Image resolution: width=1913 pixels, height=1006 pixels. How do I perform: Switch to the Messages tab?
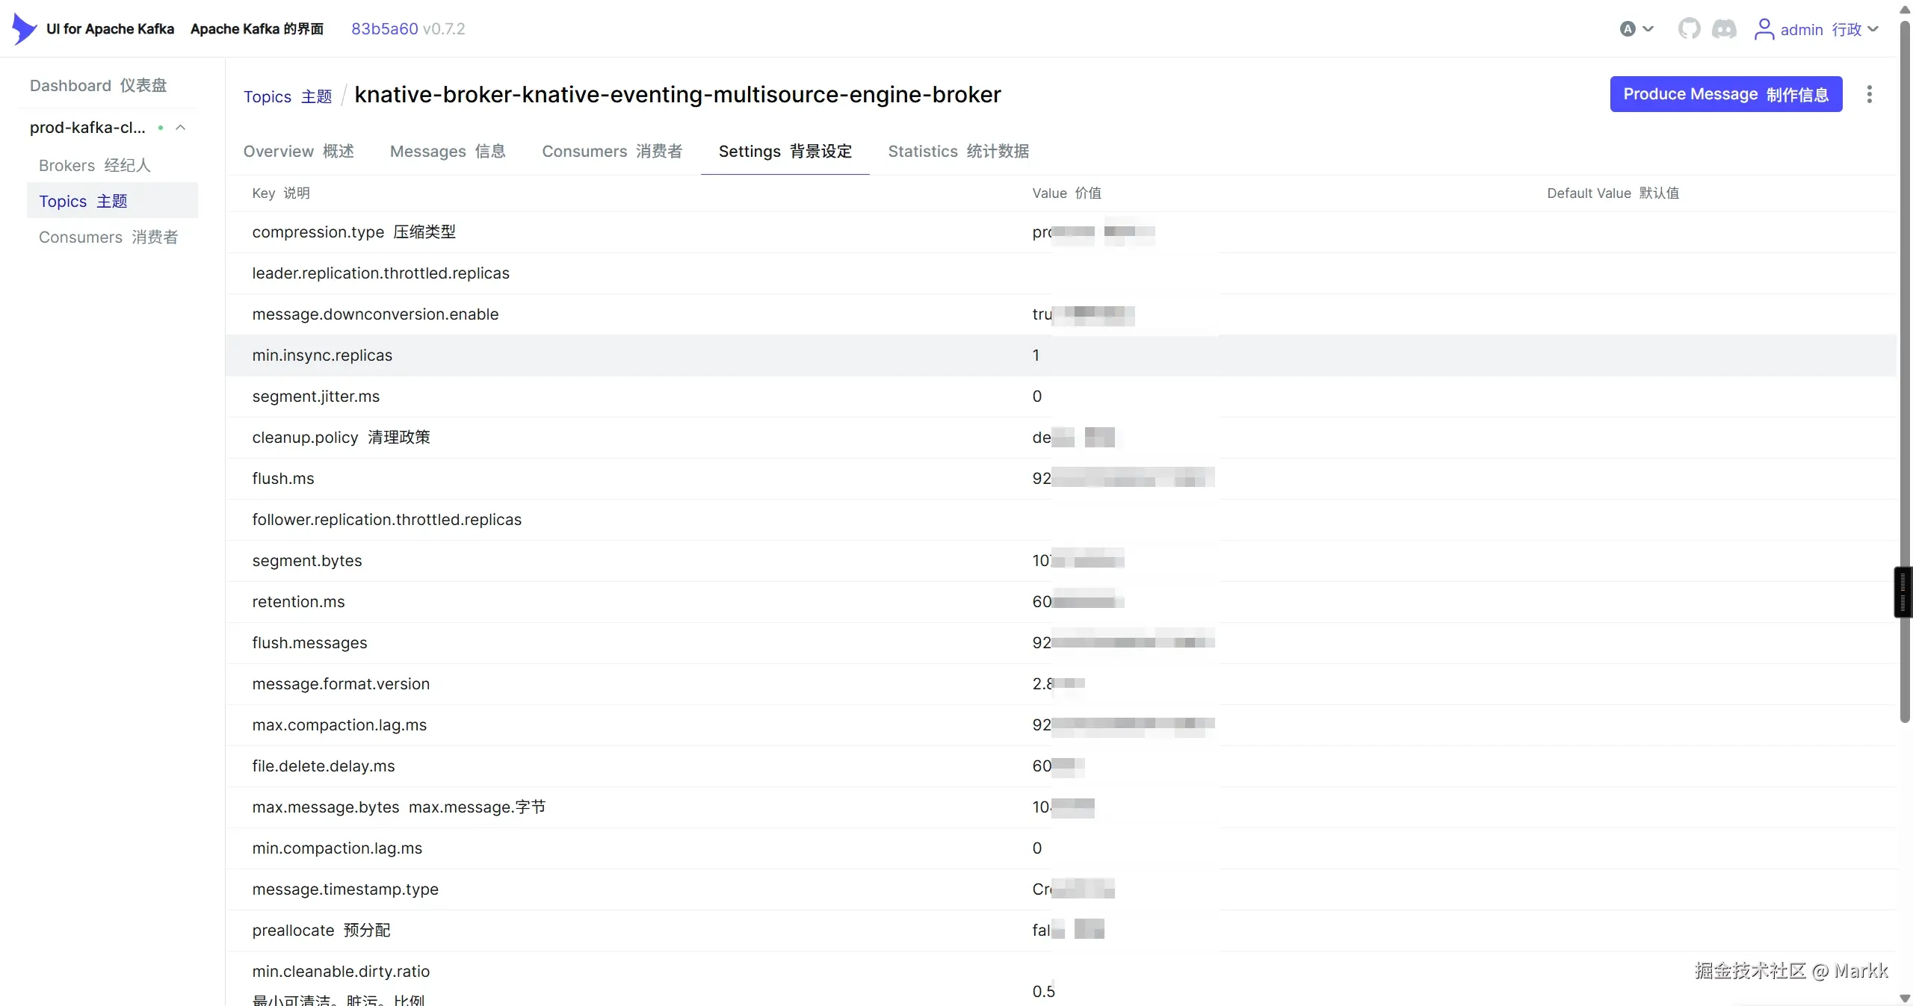click(x=448, y=152)
